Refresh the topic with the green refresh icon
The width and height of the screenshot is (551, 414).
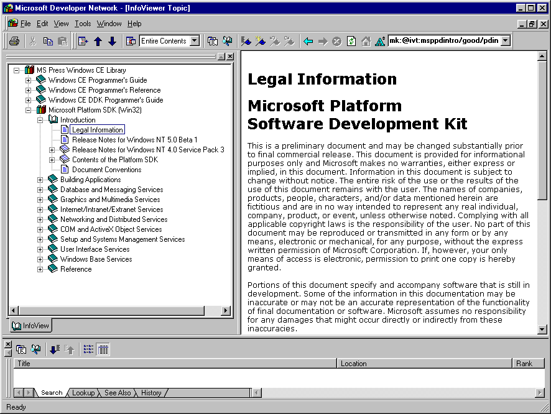pyautogui.click(x=351, y=42)
